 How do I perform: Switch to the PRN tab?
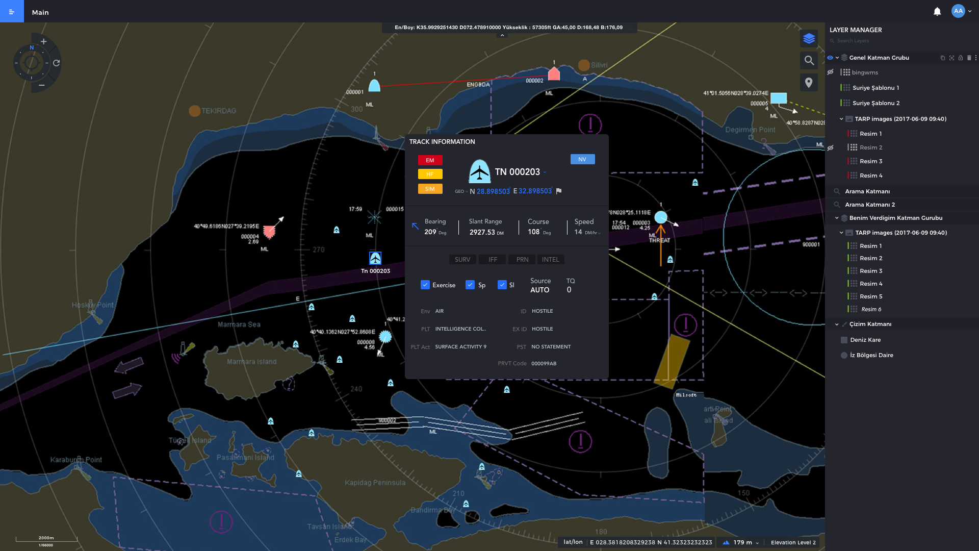pyautogui.click(x=522, y=260)
